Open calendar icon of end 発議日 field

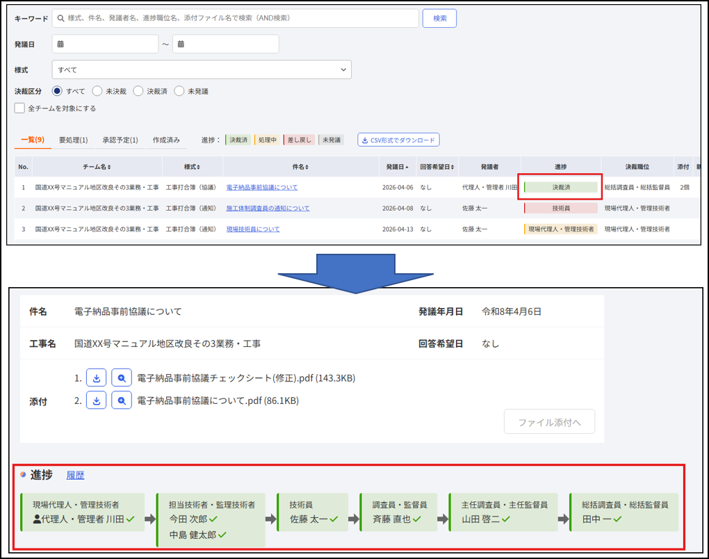181,44
